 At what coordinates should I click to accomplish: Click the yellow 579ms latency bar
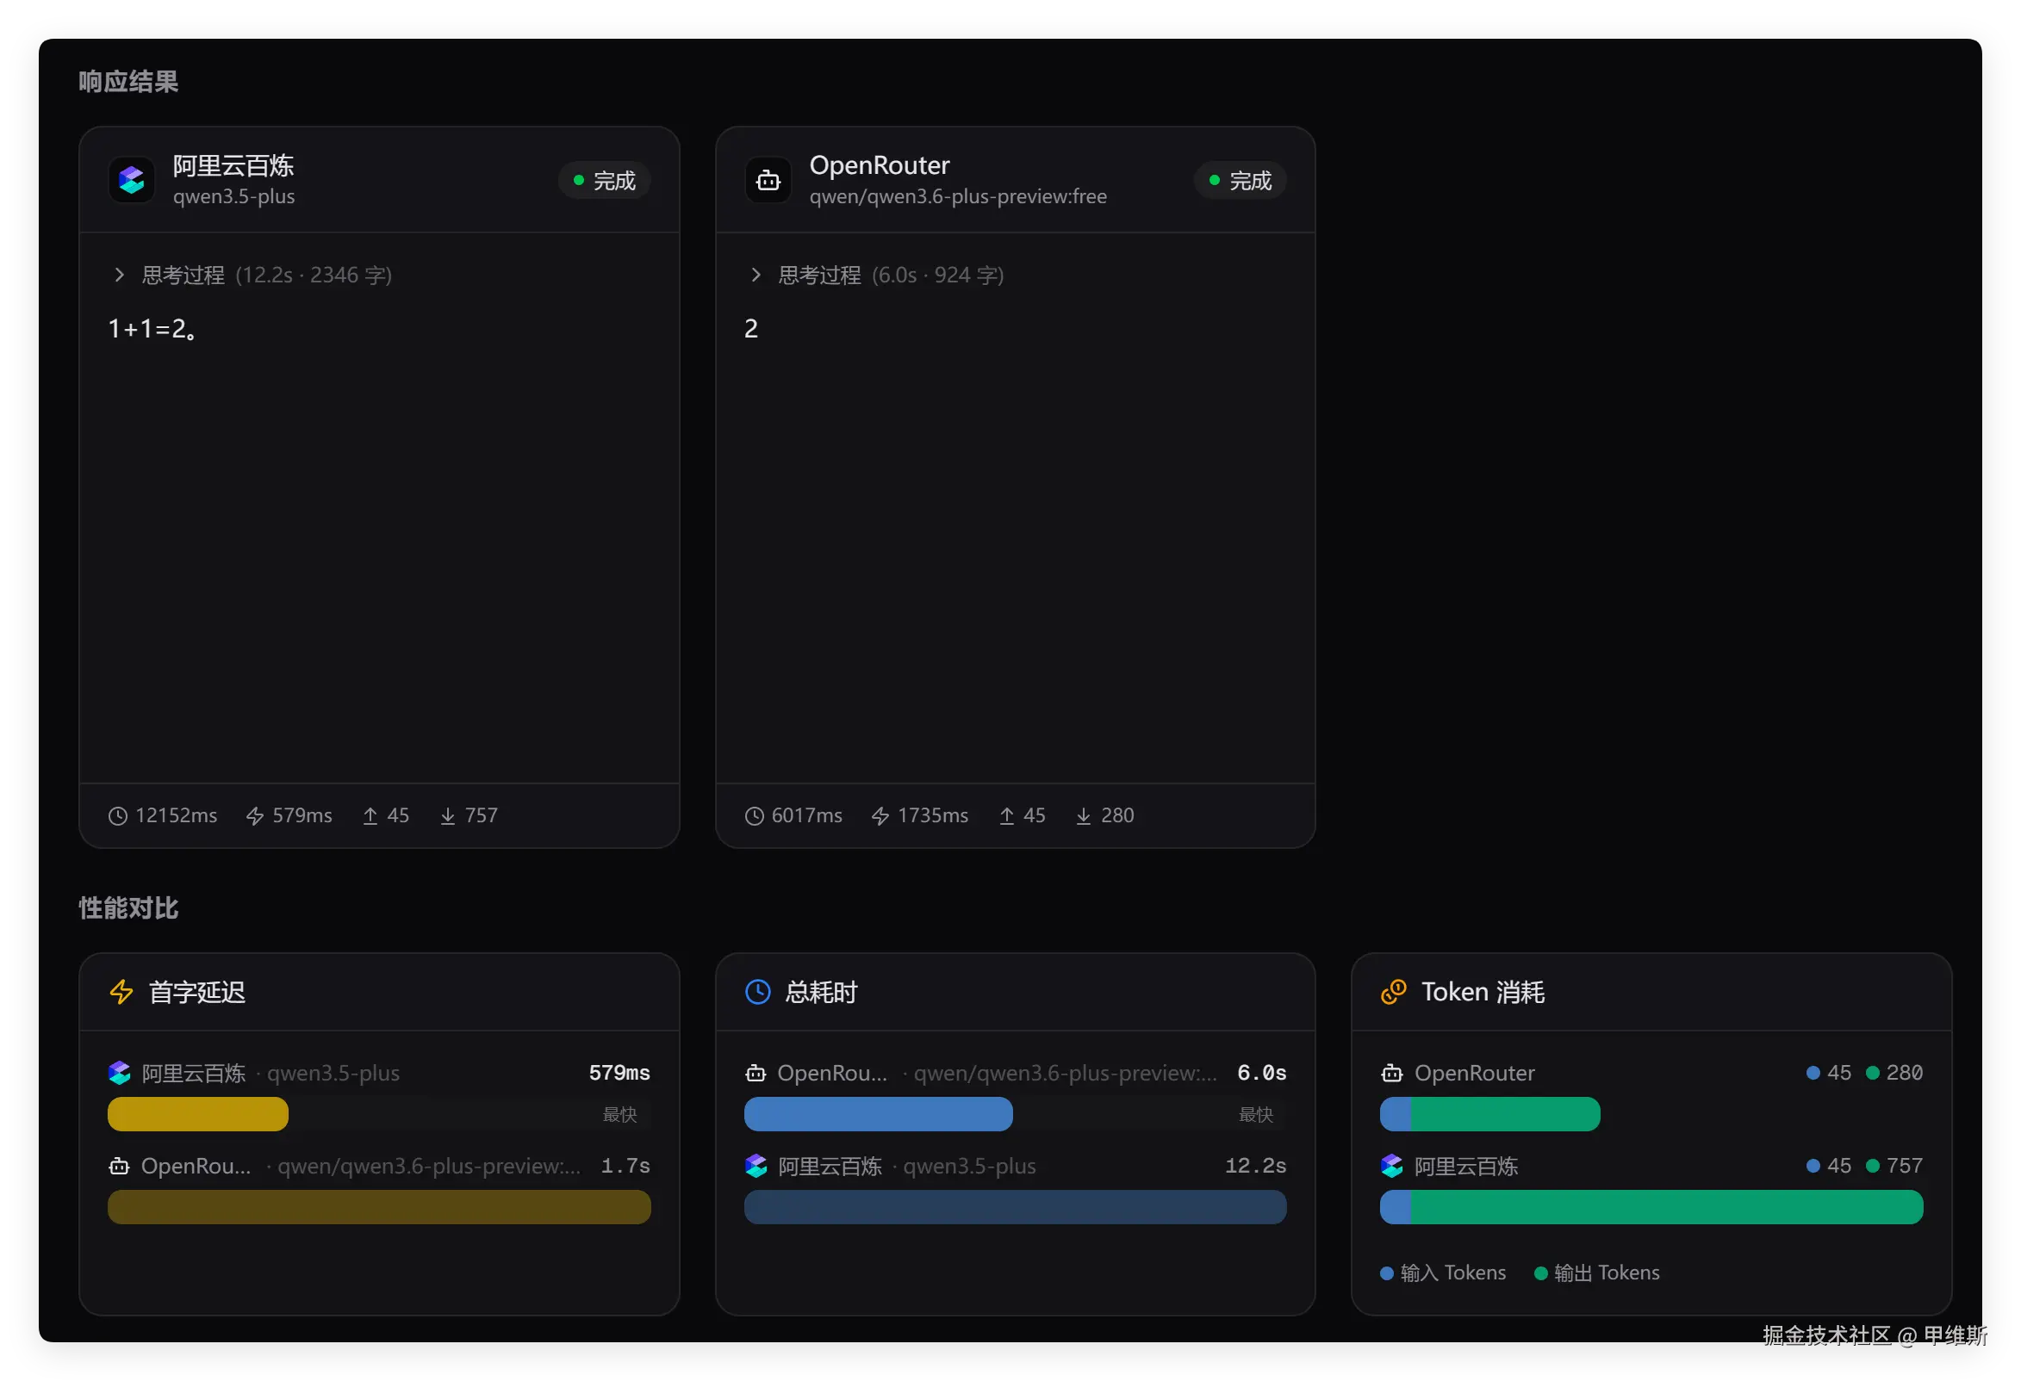[x=197, y=1114]
